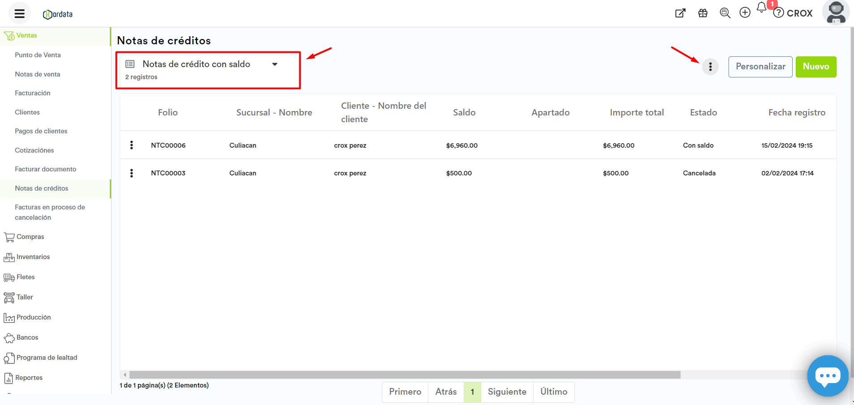This screenshot has width=854, height=405.
Task: Click the help question mark icon
Action: [779, 13]
